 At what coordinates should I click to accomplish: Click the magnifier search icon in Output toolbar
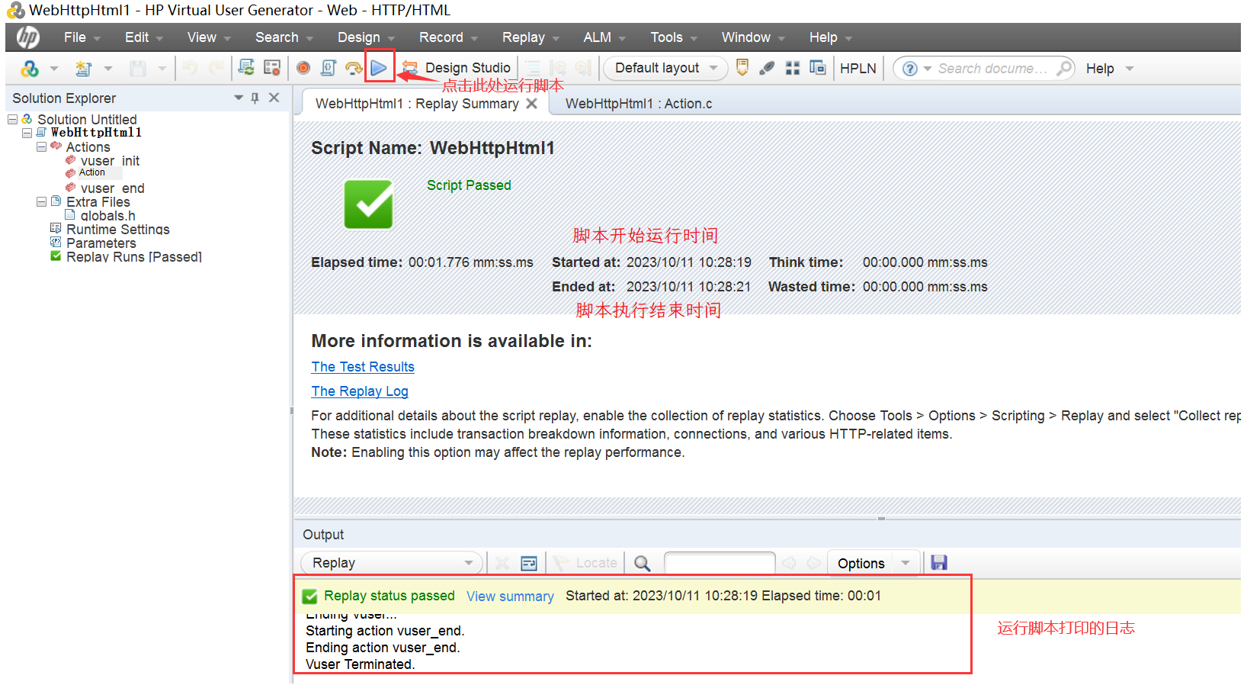(643, 563)
